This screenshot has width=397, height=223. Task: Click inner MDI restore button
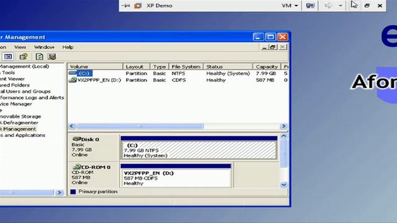273,47
